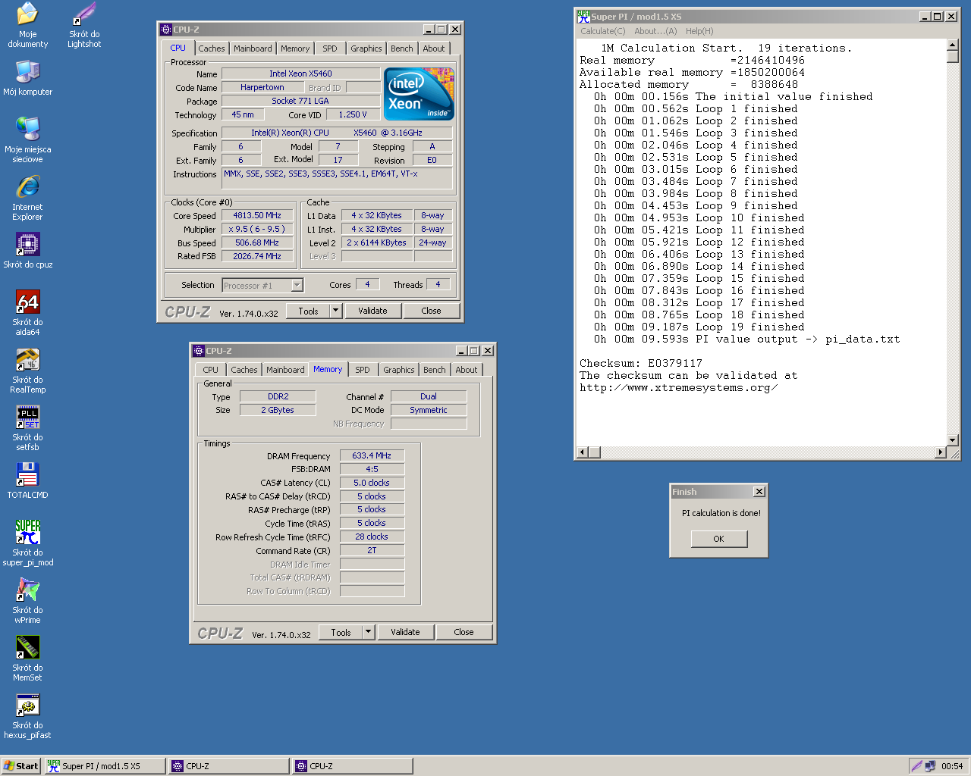
Task: Expand Tools arrow in lower CPU-Z window
Action: (x=368, y=632)
